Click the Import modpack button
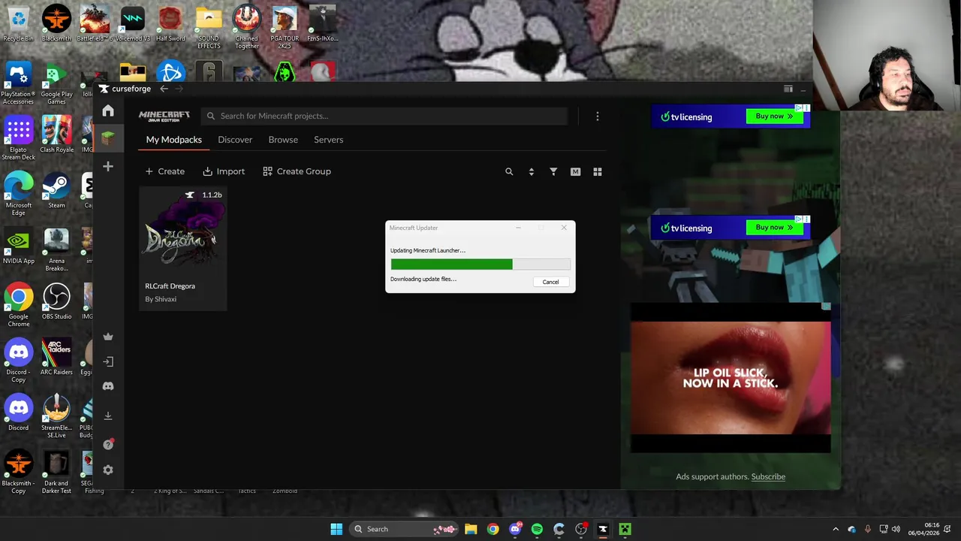 pyautogui.click(x=224, y=171)
